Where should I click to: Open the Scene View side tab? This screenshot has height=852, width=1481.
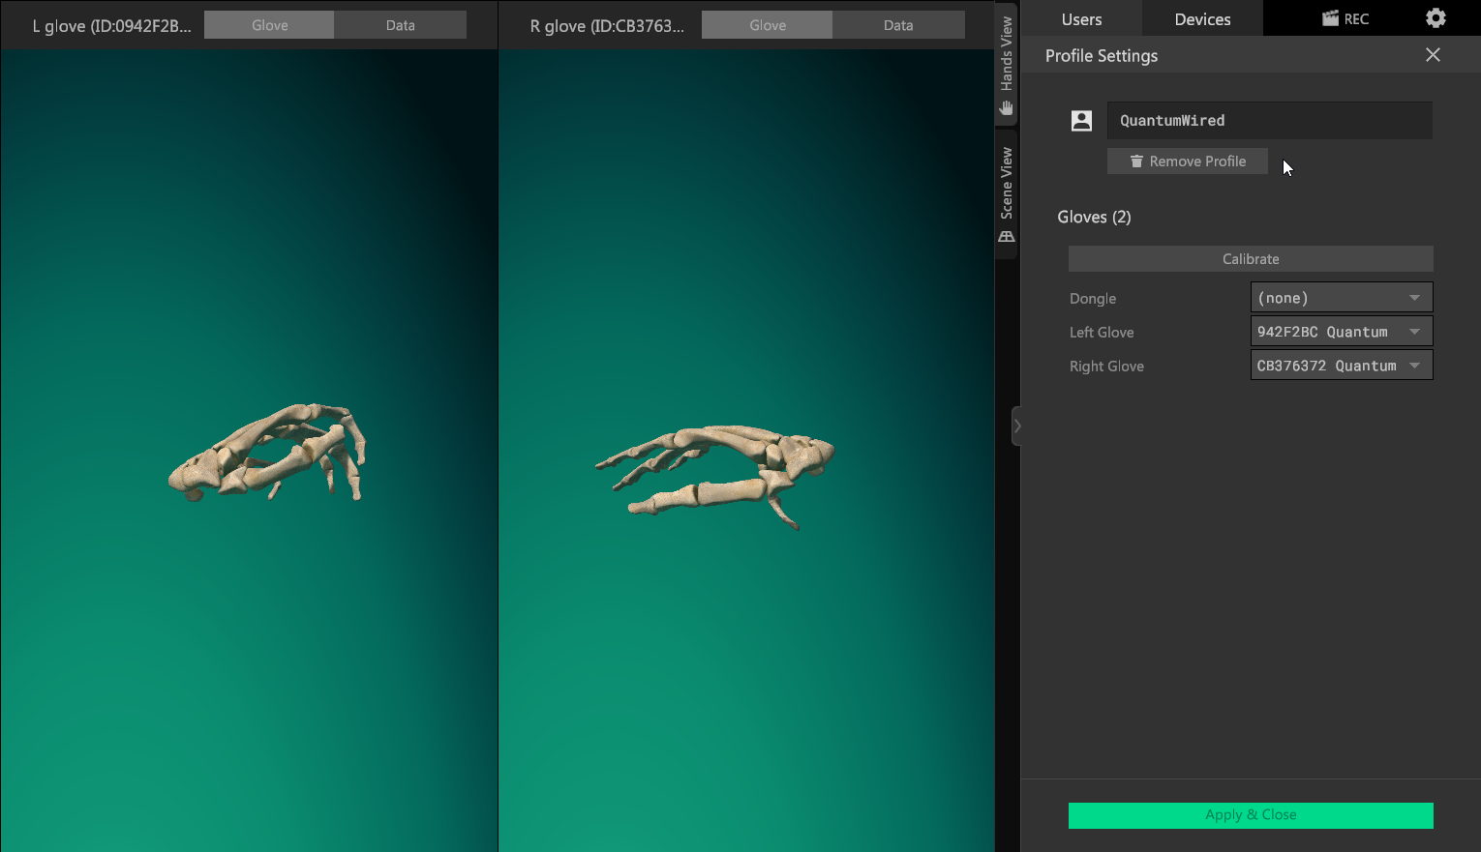point(1007,194)
